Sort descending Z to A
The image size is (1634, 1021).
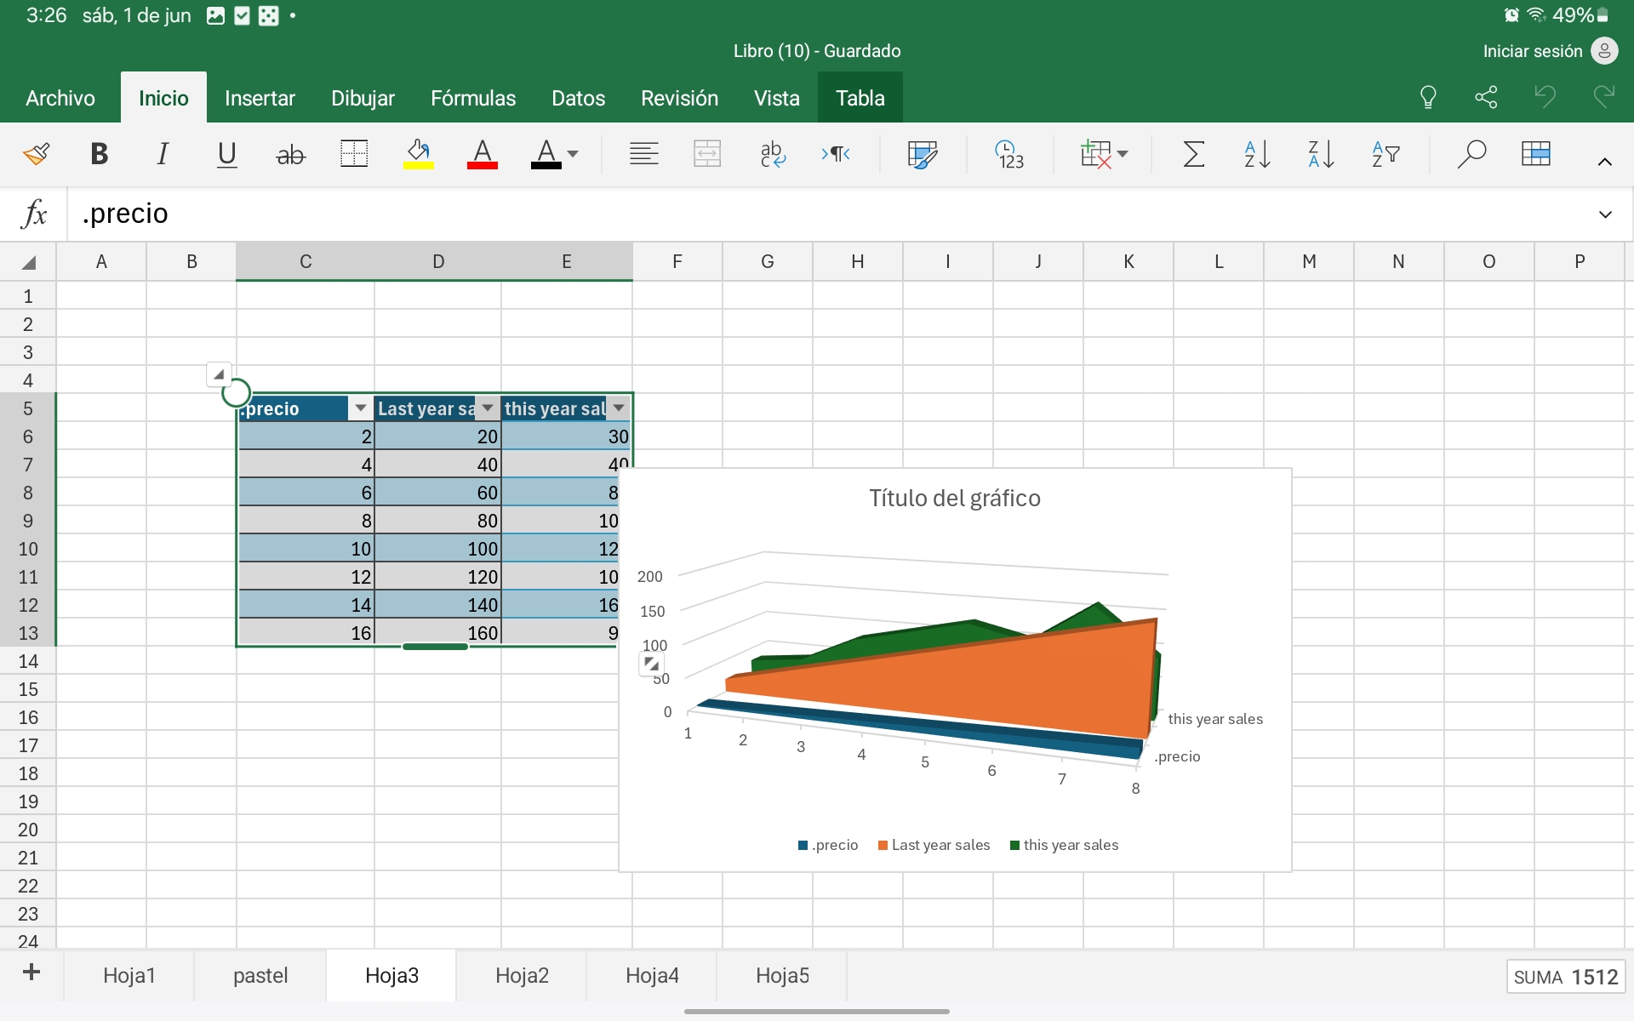(1320, 154)
